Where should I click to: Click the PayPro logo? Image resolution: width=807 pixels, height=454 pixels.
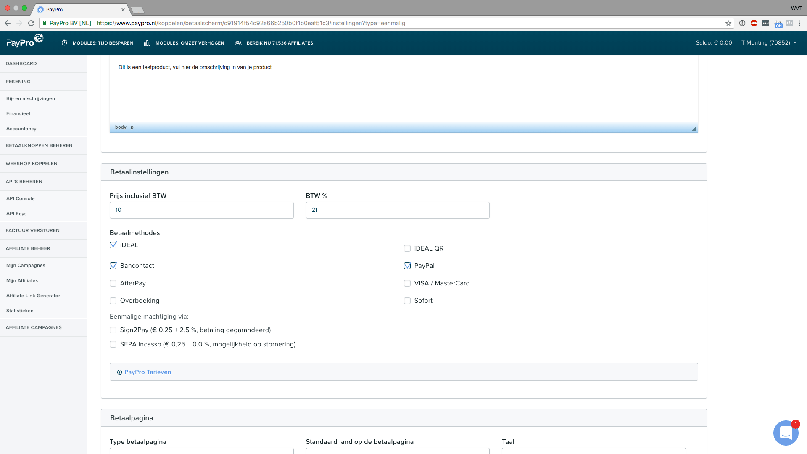tap(25, 41)
